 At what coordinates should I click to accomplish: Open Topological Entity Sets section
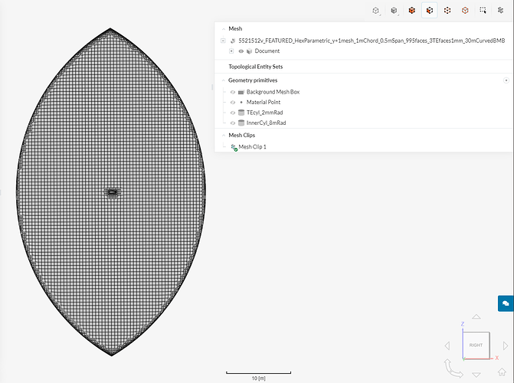pos(255,67)
